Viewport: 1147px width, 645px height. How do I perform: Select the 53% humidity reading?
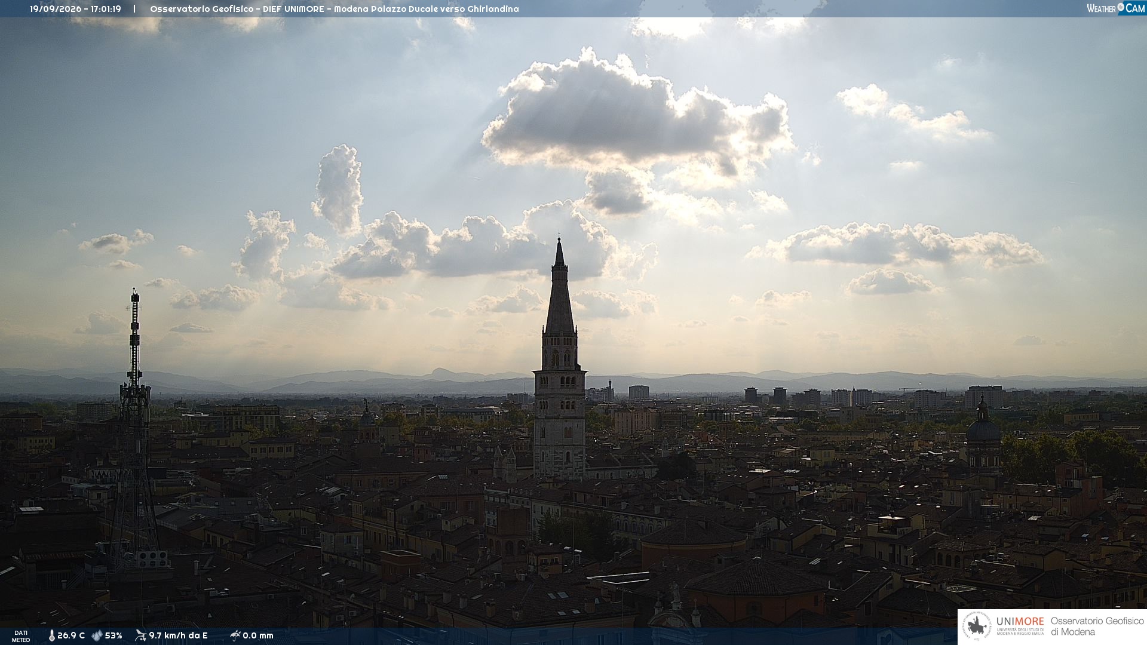[x=114, y=636]
